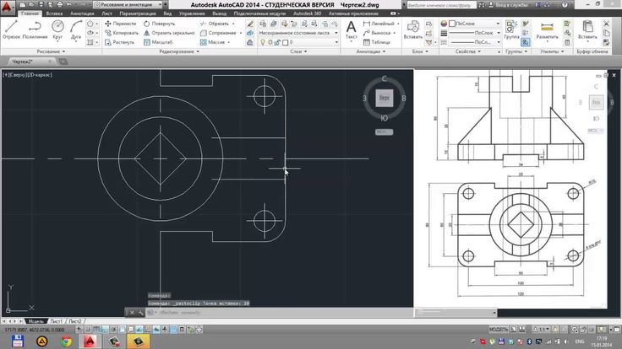Click the Таблица (Table) button
This screenshot has width=622, height=349.
tap(377, 42)
